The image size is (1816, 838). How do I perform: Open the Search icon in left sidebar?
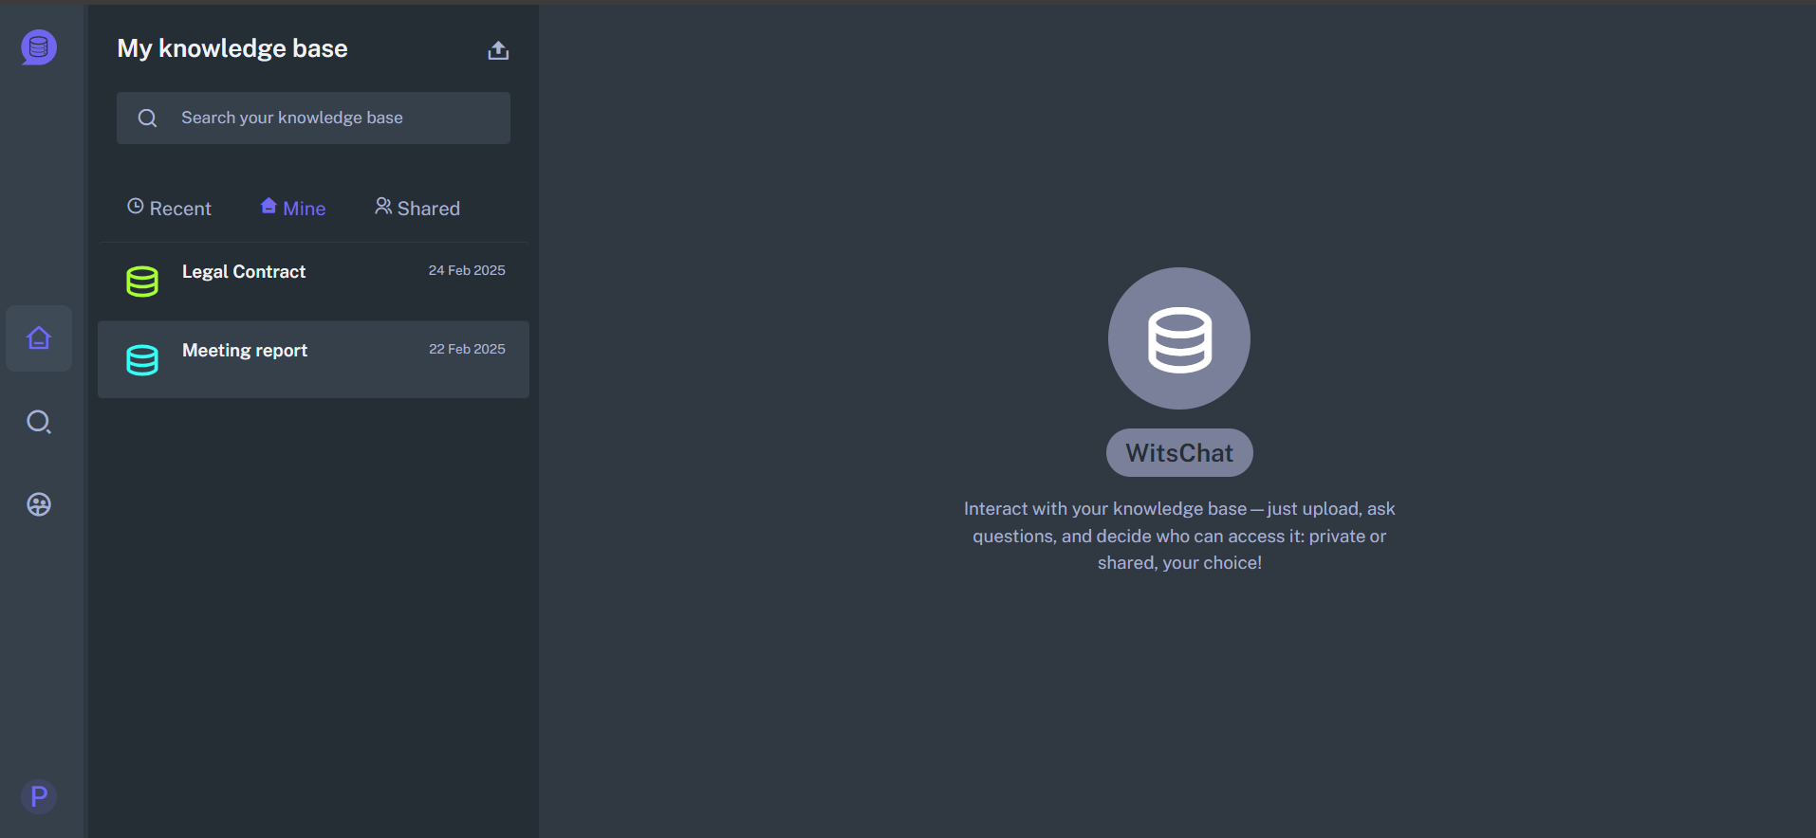coord(39,422)
